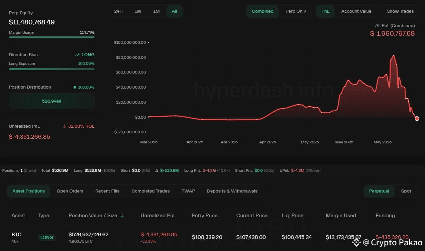Select the 1M time range
Viewport: 425px width, 251px height.
(156, 11)
